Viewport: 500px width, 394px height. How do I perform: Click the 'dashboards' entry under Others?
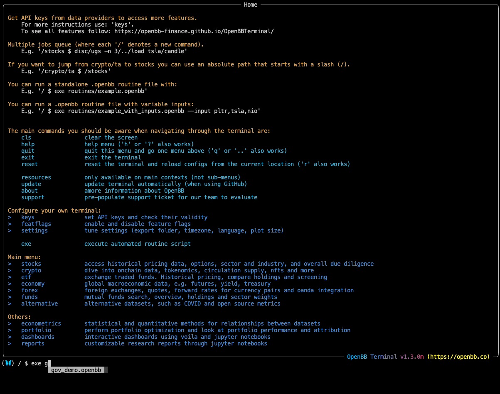38,337
